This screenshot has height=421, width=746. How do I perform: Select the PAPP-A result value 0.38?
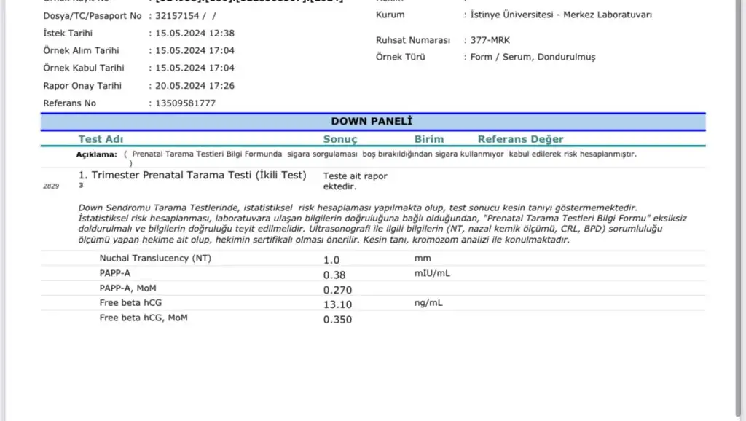[334, 275]
